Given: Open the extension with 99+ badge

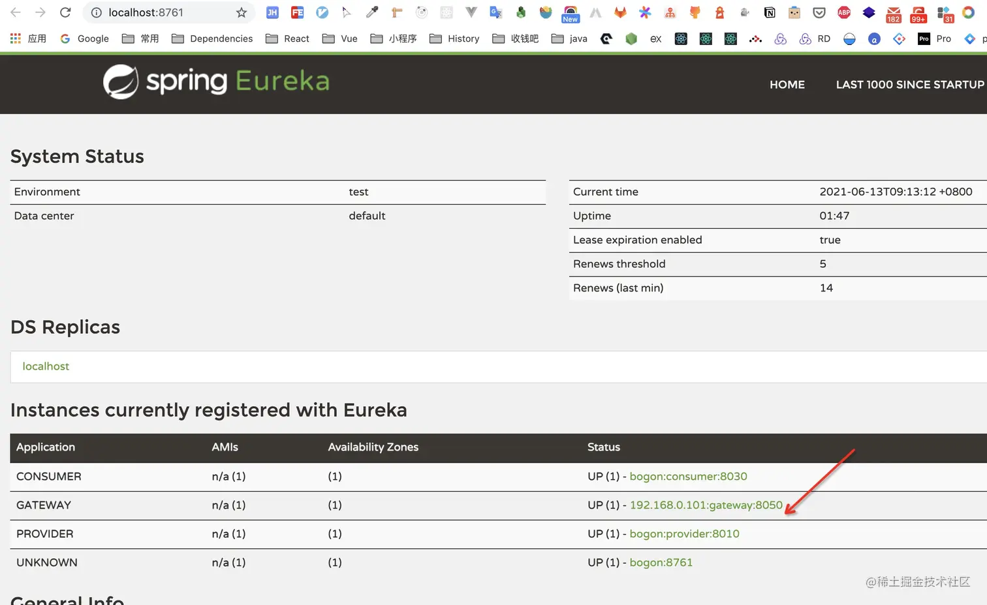Looking at the screenshot, I should click(x=918, y=14).
